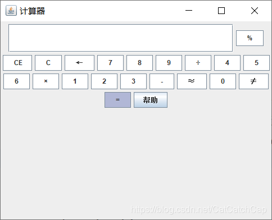This screenshot has height=220, width=272.
Task: Focus the calculator display text field
Action: (x=120, y=38)
